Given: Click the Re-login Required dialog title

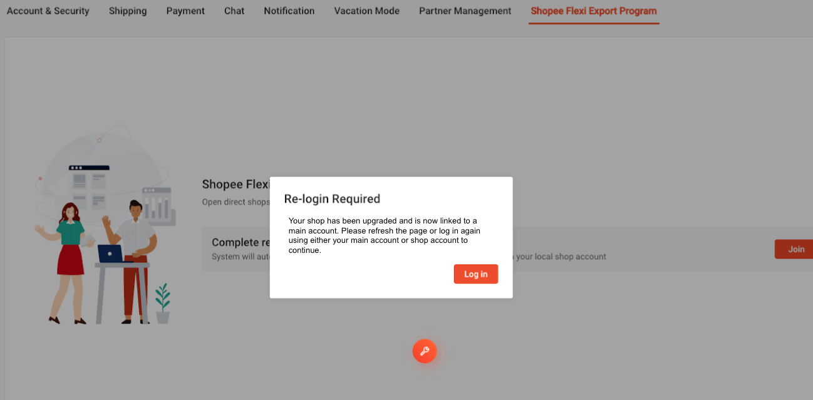Looking at the screenshot, I should pos(332,199).
